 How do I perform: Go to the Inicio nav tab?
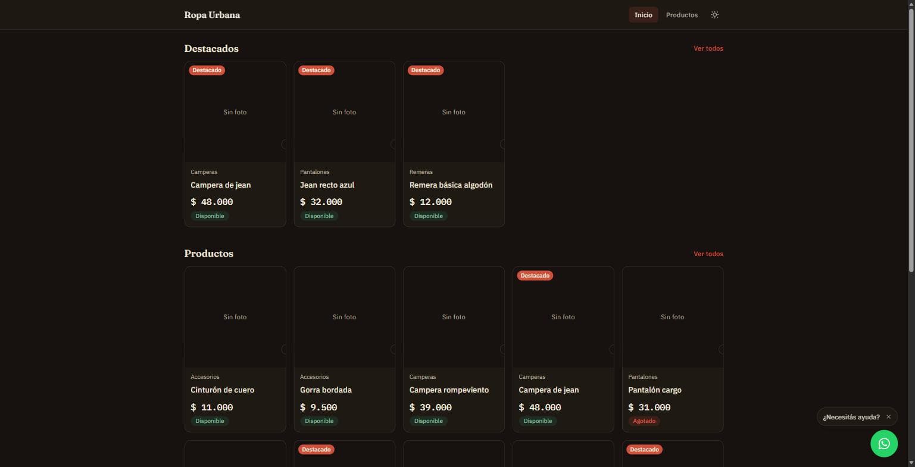pos(644,15)
